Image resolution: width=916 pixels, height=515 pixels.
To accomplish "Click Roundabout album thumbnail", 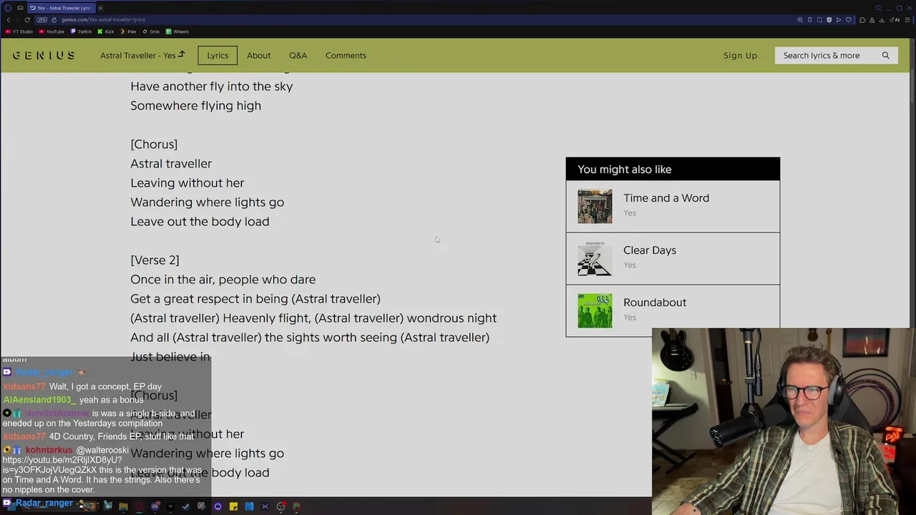I will [x=595, y=310].
